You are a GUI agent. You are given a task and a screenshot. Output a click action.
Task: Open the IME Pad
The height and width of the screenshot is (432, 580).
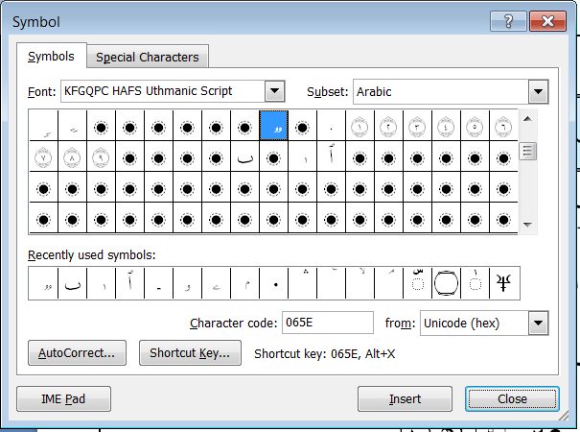click(63, 398)
